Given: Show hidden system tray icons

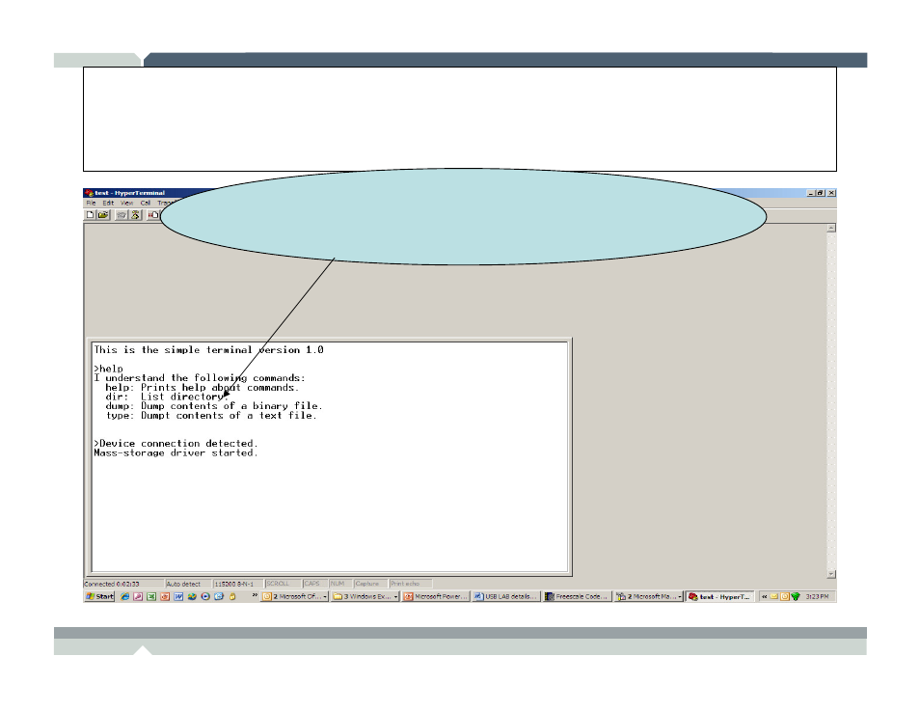Looking at the screenshot, I should coord(764,597).
